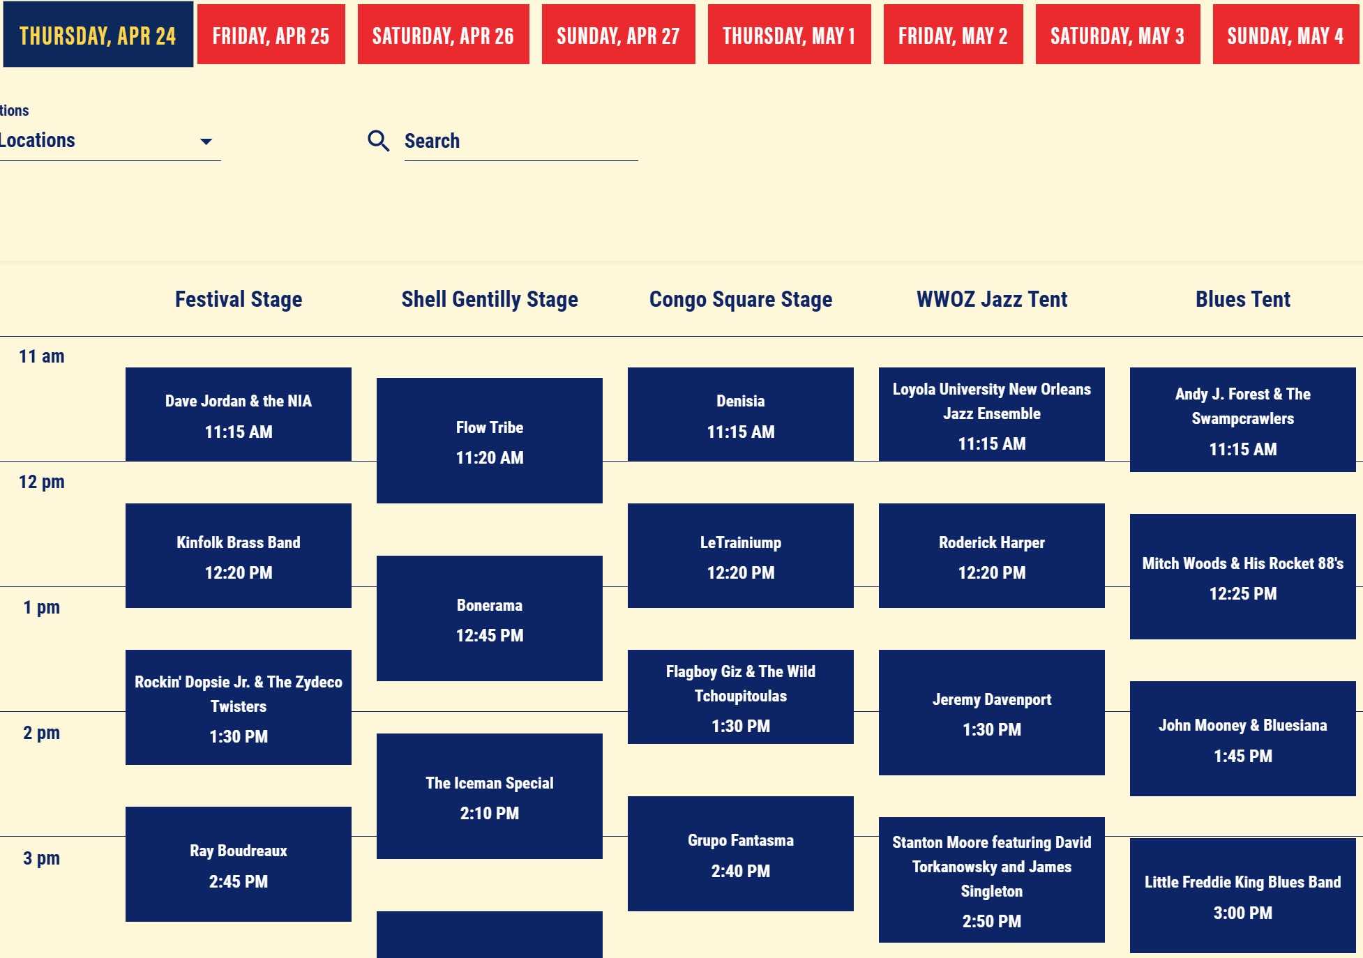Click the Grupo Fantasma event
1363x958 pixels.
point(741,853)
